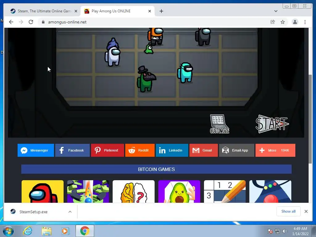Open Windows Explorer from the taskbar
The height and width of the screenshot is (237, 316).
pyautogui.click(x=47, y=231)
